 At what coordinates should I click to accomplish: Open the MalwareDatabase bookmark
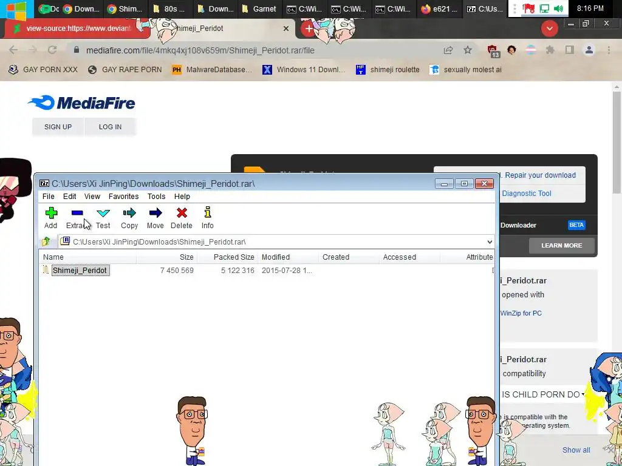click(212, 70)
